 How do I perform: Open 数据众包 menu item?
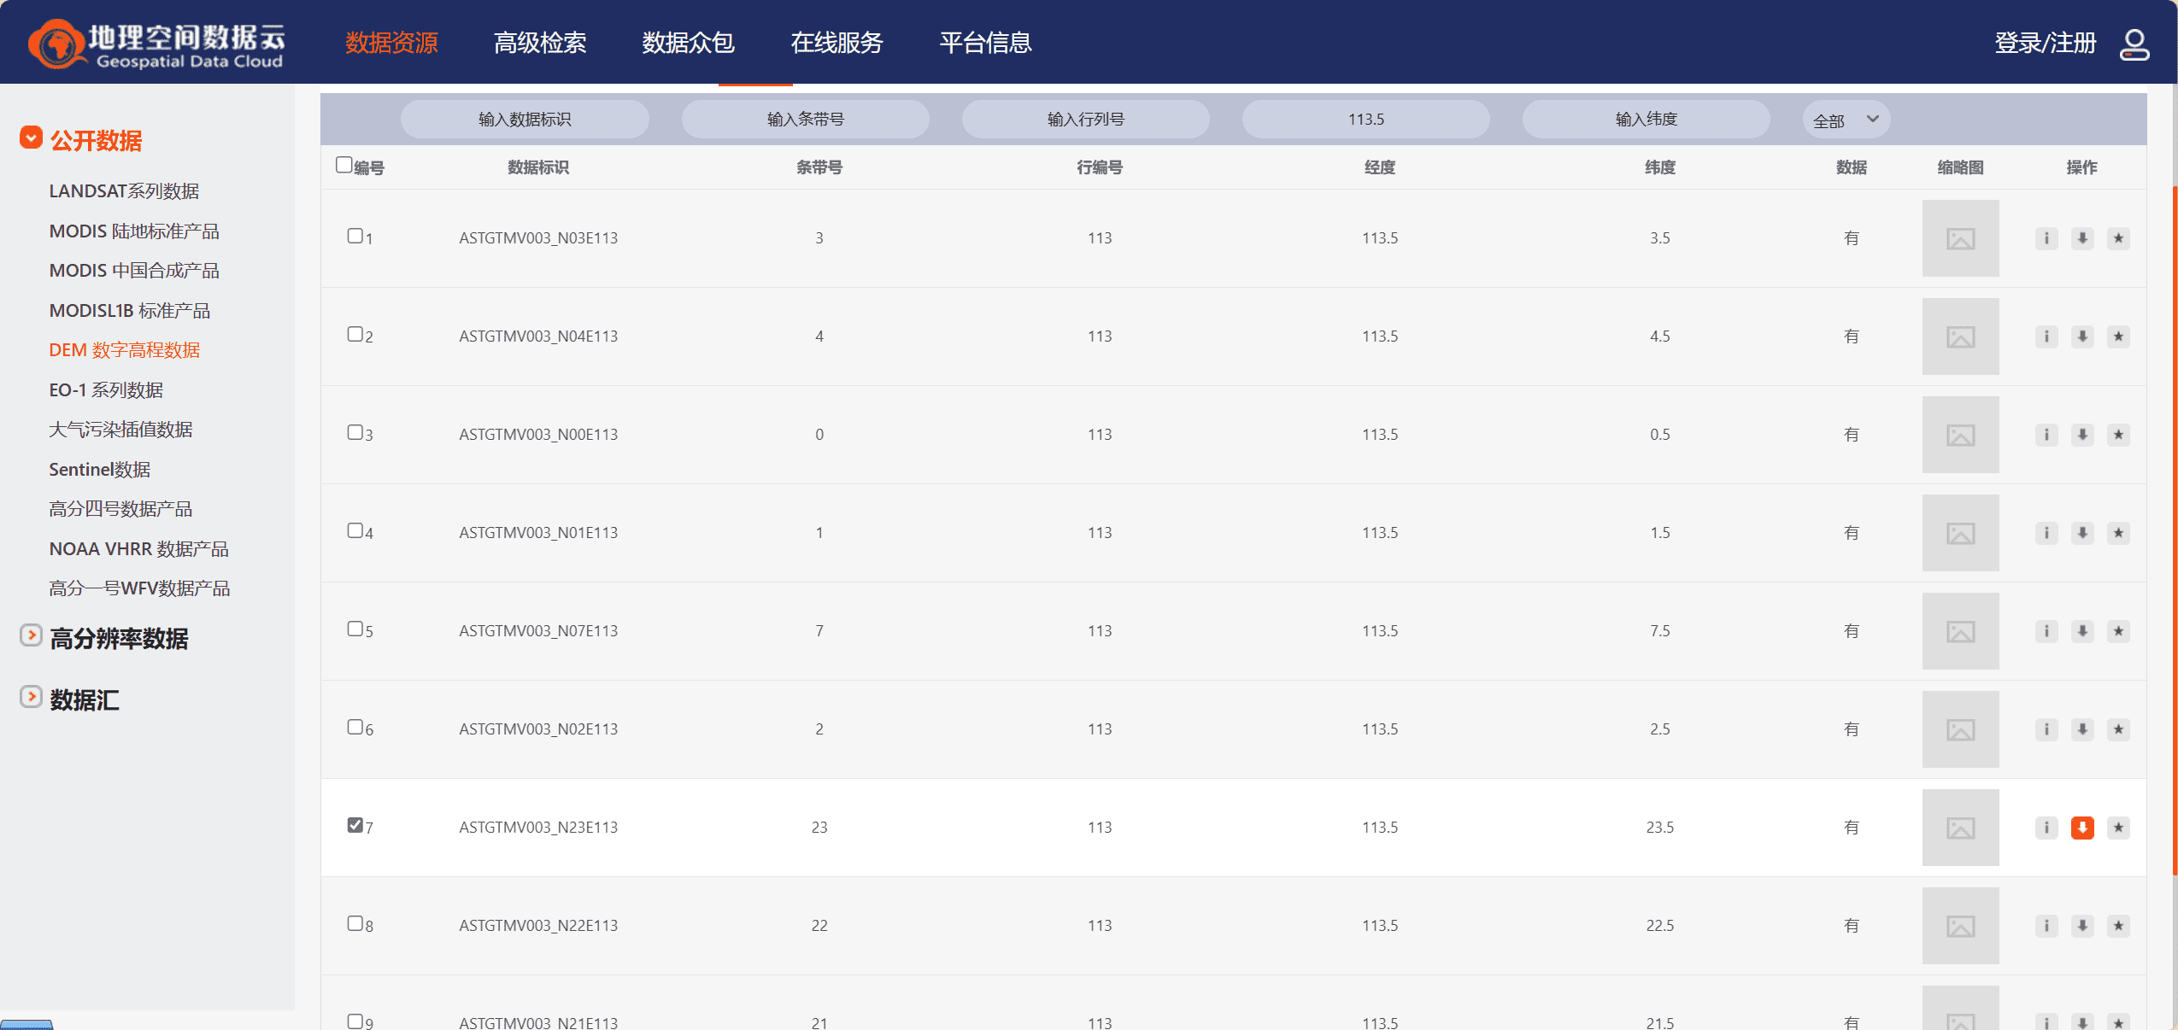tap(689, 43)
